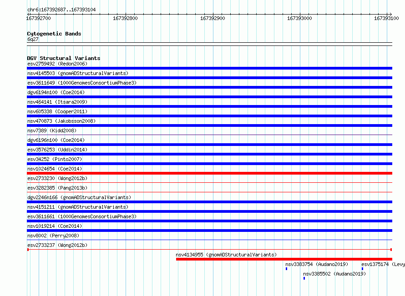The image size is (405, 296).
Task: Open nsv4145503 gnomAD structural variant
Action: point(78,73)
